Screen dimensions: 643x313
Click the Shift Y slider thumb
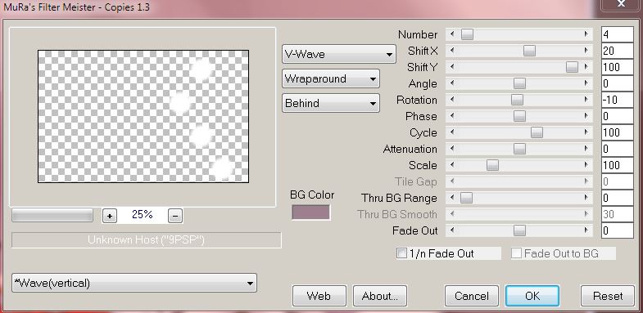pos(572,67)
